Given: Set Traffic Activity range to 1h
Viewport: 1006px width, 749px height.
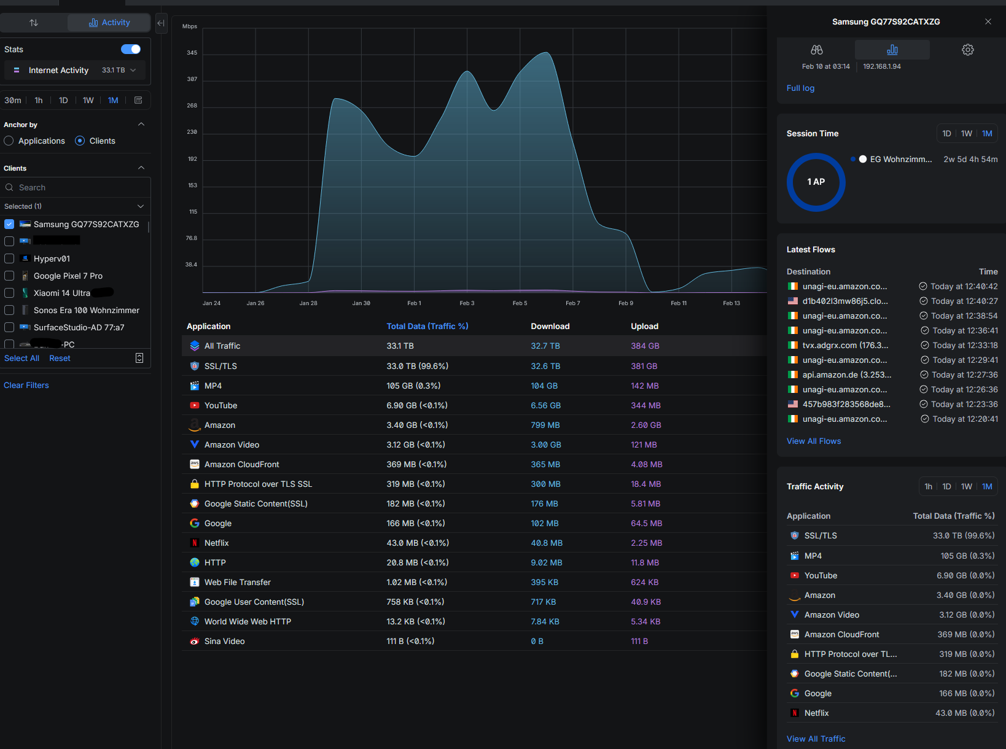Looking at the screenshot, I should (x=928, y=486).
